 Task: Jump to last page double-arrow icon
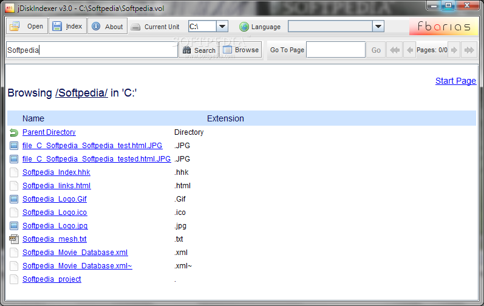469,50
